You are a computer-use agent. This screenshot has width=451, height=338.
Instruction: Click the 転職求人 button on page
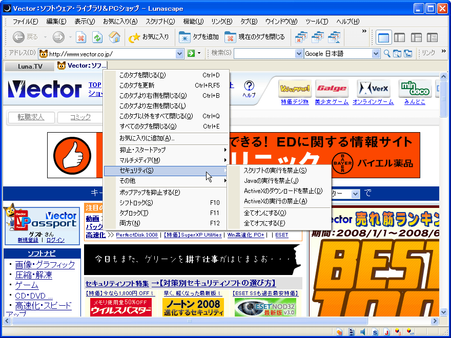point(31,117)
